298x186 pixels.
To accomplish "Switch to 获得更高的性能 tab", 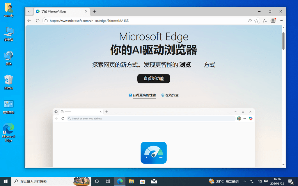I will click(142, 95).
